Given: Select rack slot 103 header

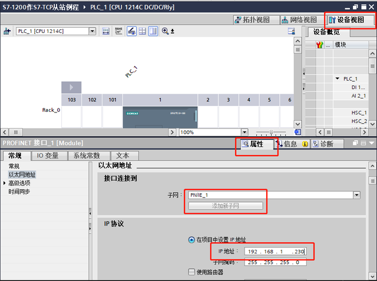Looking at the screenshot, I should [71, 100].
